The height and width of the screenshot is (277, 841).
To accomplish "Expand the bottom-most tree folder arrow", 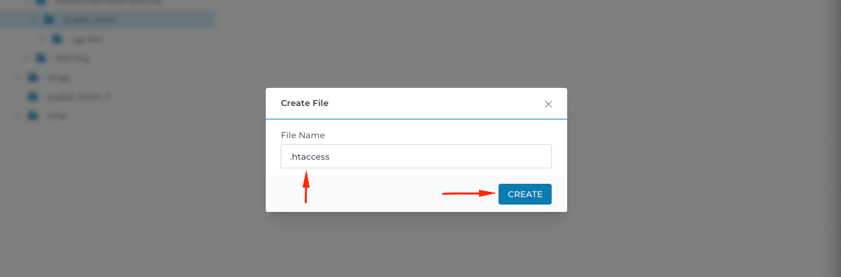I will pyautogui.click(x=17, y=115).
